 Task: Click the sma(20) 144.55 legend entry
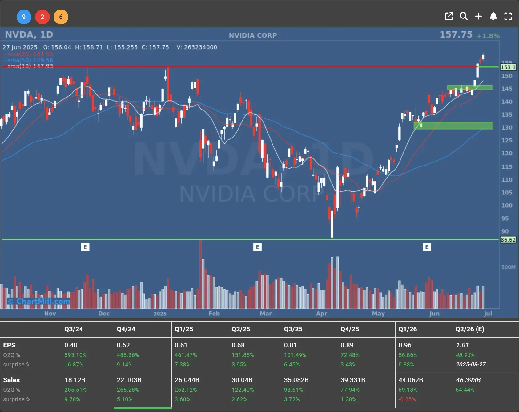(28, 54)
